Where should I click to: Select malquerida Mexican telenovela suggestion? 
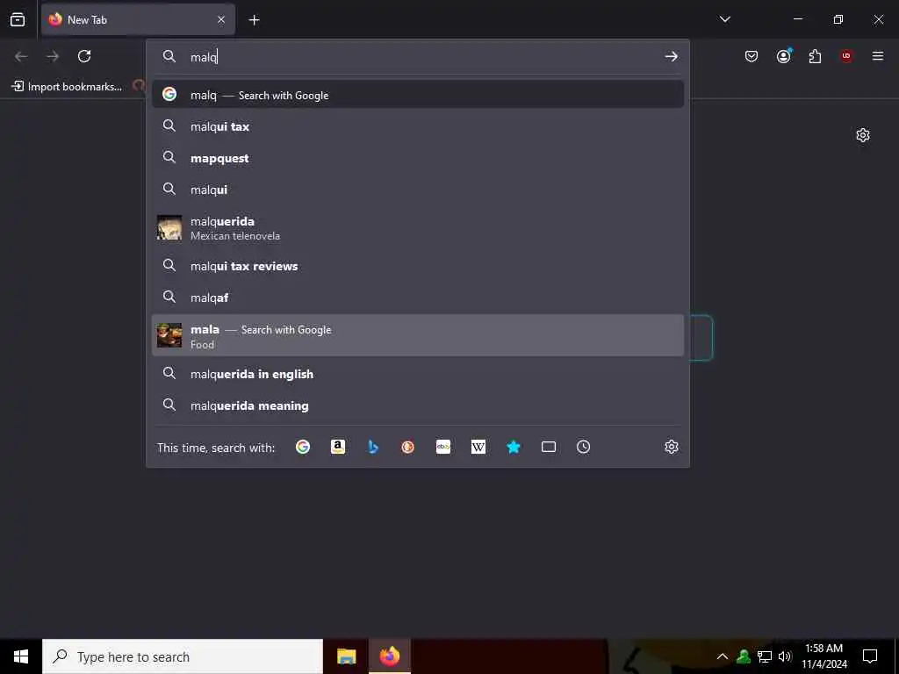click(417, 228)
